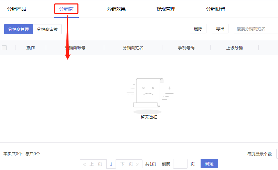
Task: Go to the previous page with 上一页
Action: pyautogui.click(x=93, y=164)
